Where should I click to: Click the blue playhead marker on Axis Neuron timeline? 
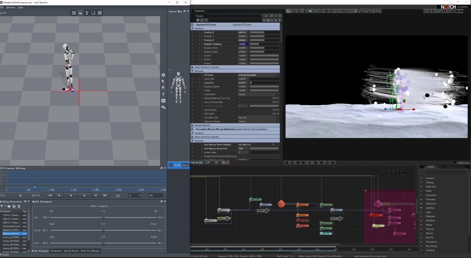35,188
